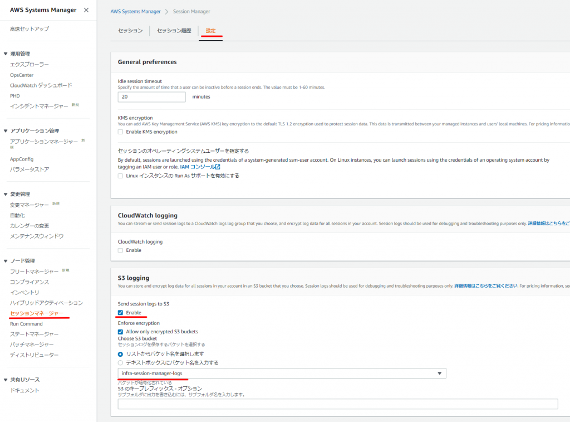Collapse the 変更管理 section

pos(6,194)
